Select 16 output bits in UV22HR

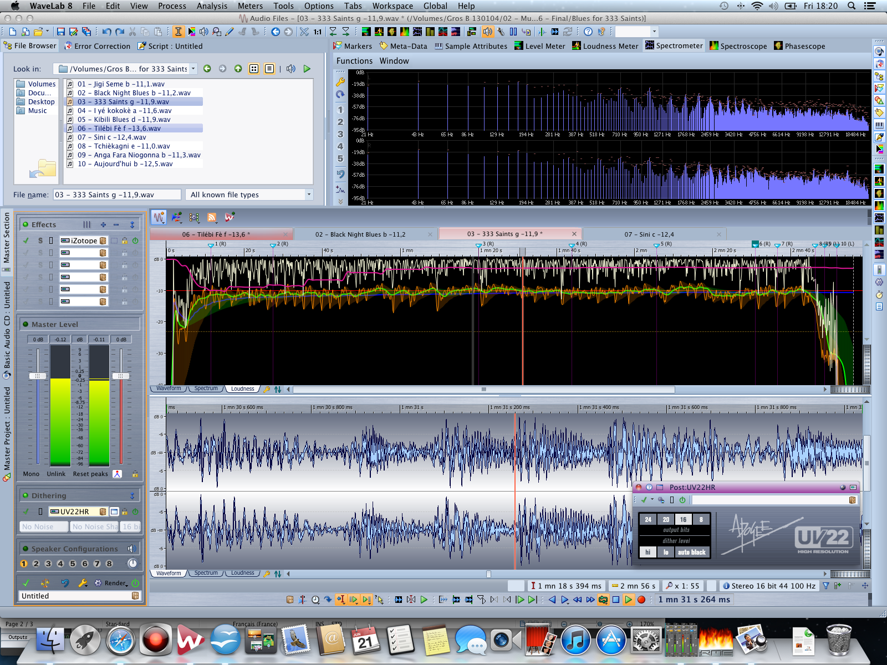click(x=683, y=519)
